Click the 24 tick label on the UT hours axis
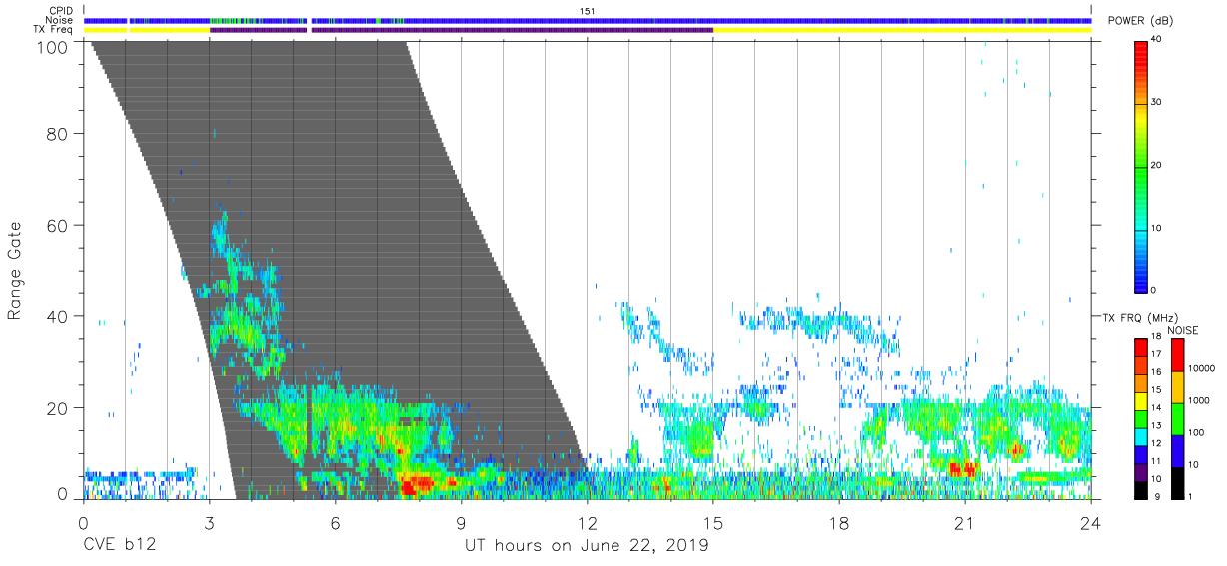 coord(1090,523)
